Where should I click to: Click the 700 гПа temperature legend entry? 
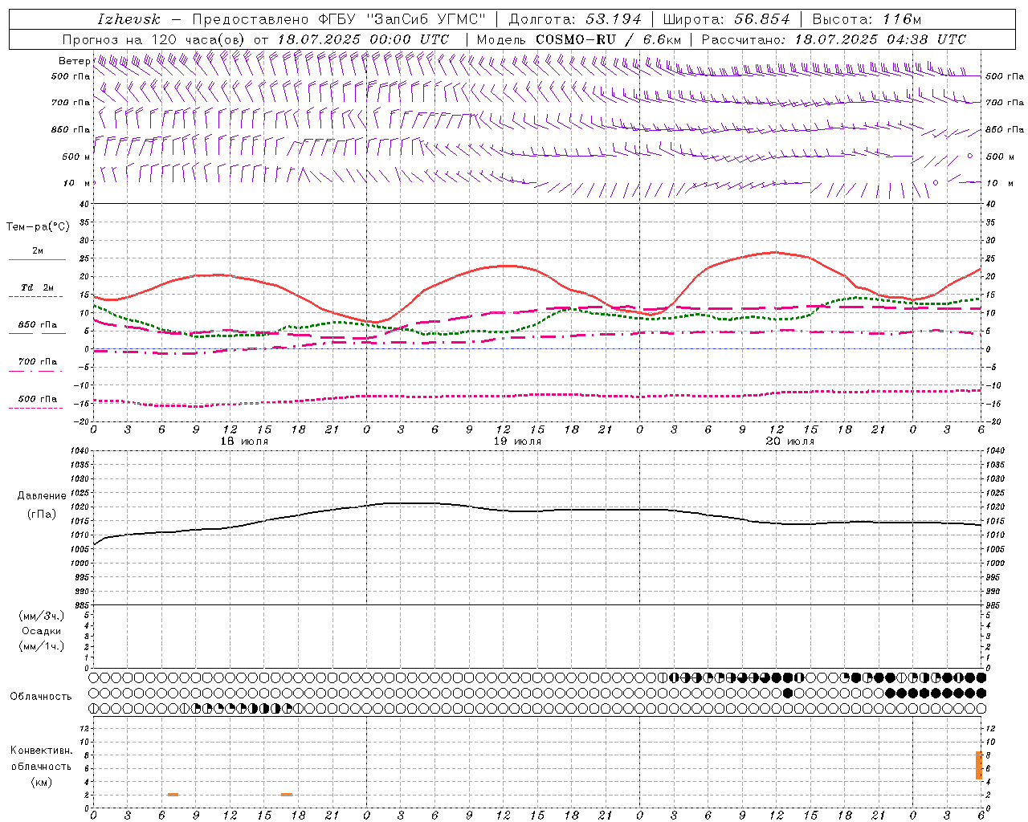(x=38, y=361)
